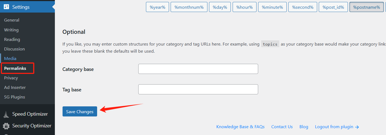This screenshot has height=135, width=386.
Task: Insert the %year% structure tag
Action: pyautogui.click(x=157, y=7)
